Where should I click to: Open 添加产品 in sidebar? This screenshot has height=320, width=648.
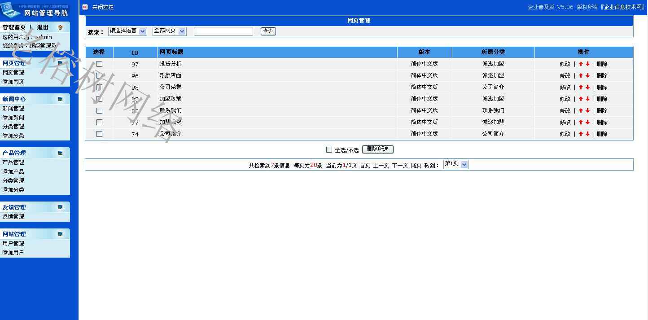pyautogui.click(x=13, y=171)
